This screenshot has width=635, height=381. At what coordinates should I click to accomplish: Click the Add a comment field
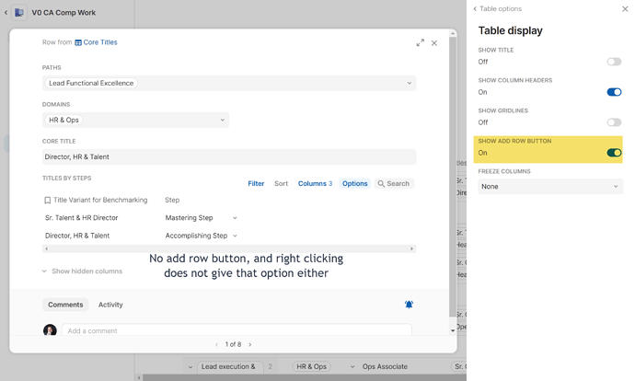pyautogui.click(x=237, y=330)
